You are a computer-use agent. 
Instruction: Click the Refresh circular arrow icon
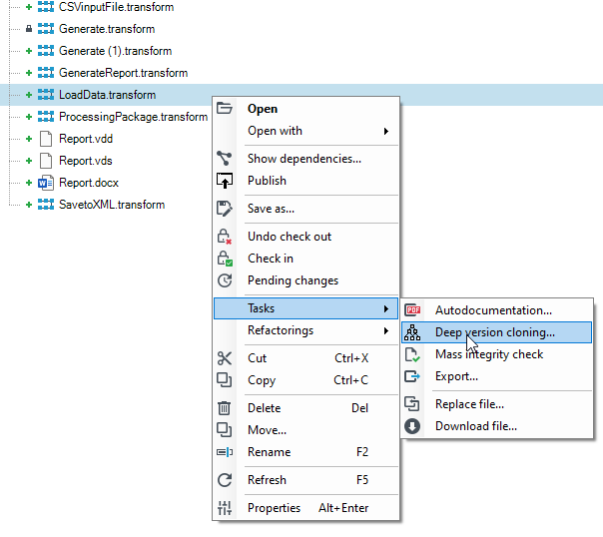[x=225, y=480]
